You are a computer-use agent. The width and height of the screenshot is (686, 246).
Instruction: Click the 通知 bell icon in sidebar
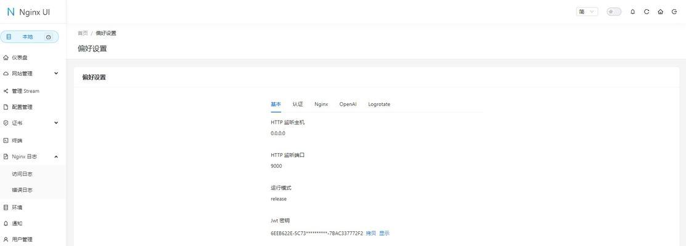pos(6,223)
